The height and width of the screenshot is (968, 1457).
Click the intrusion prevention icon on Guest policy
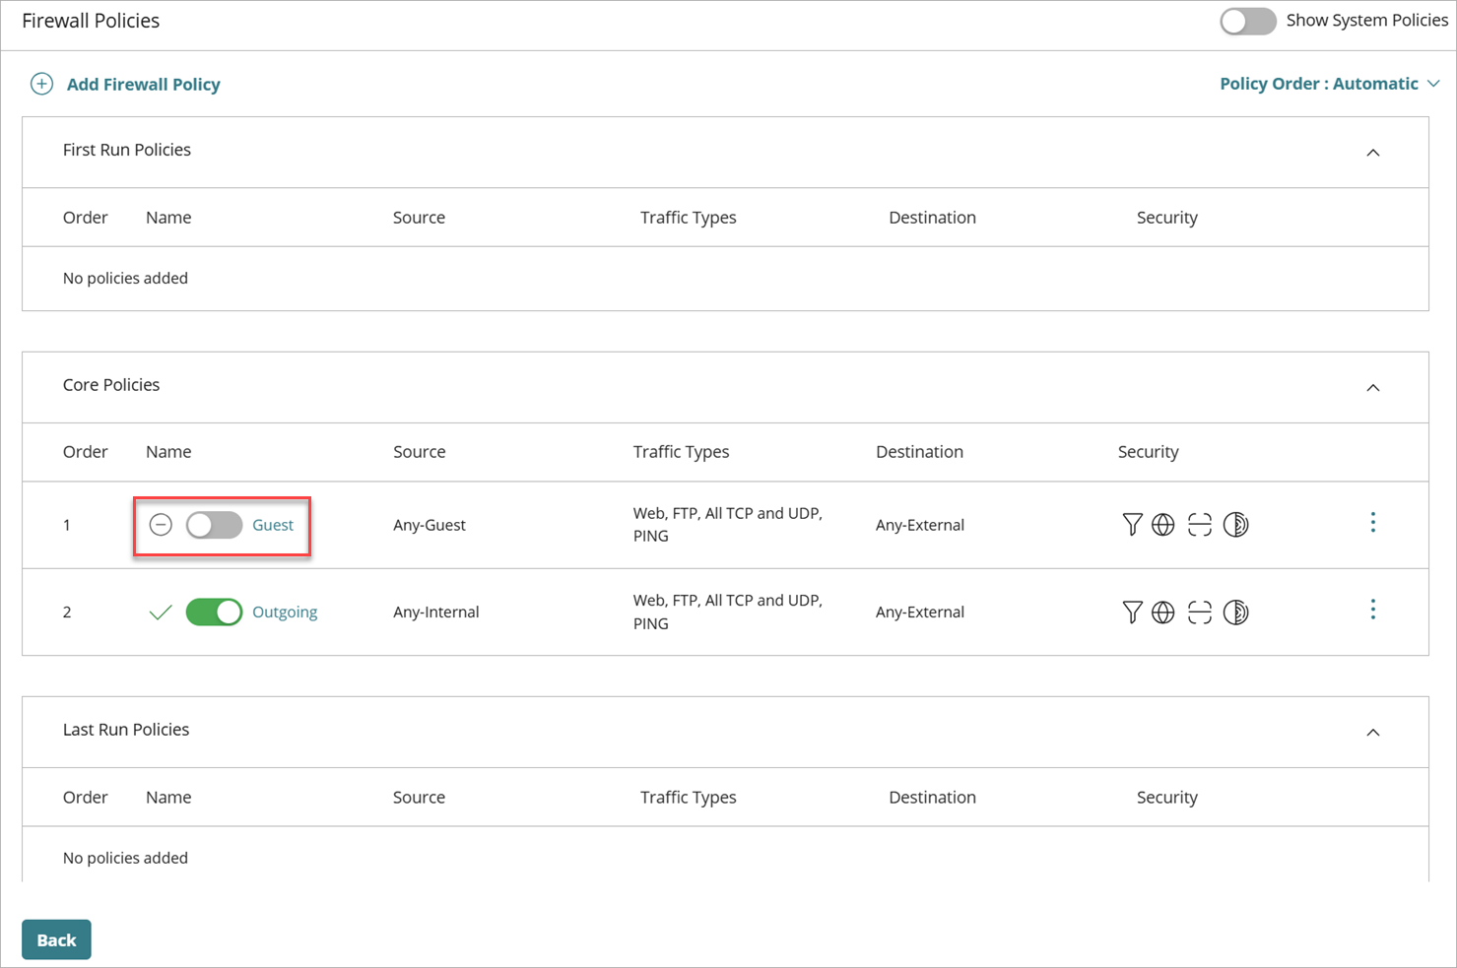pyautogui.click(x=1236, y=524)
